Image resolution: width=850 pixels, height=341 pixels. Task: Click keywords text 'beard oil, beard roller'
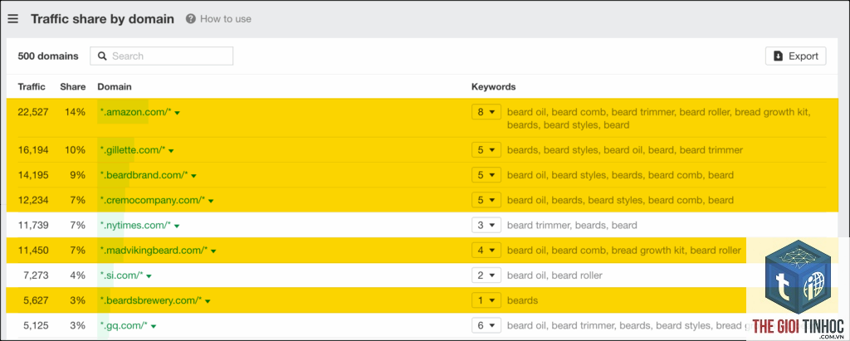point(554,275)
